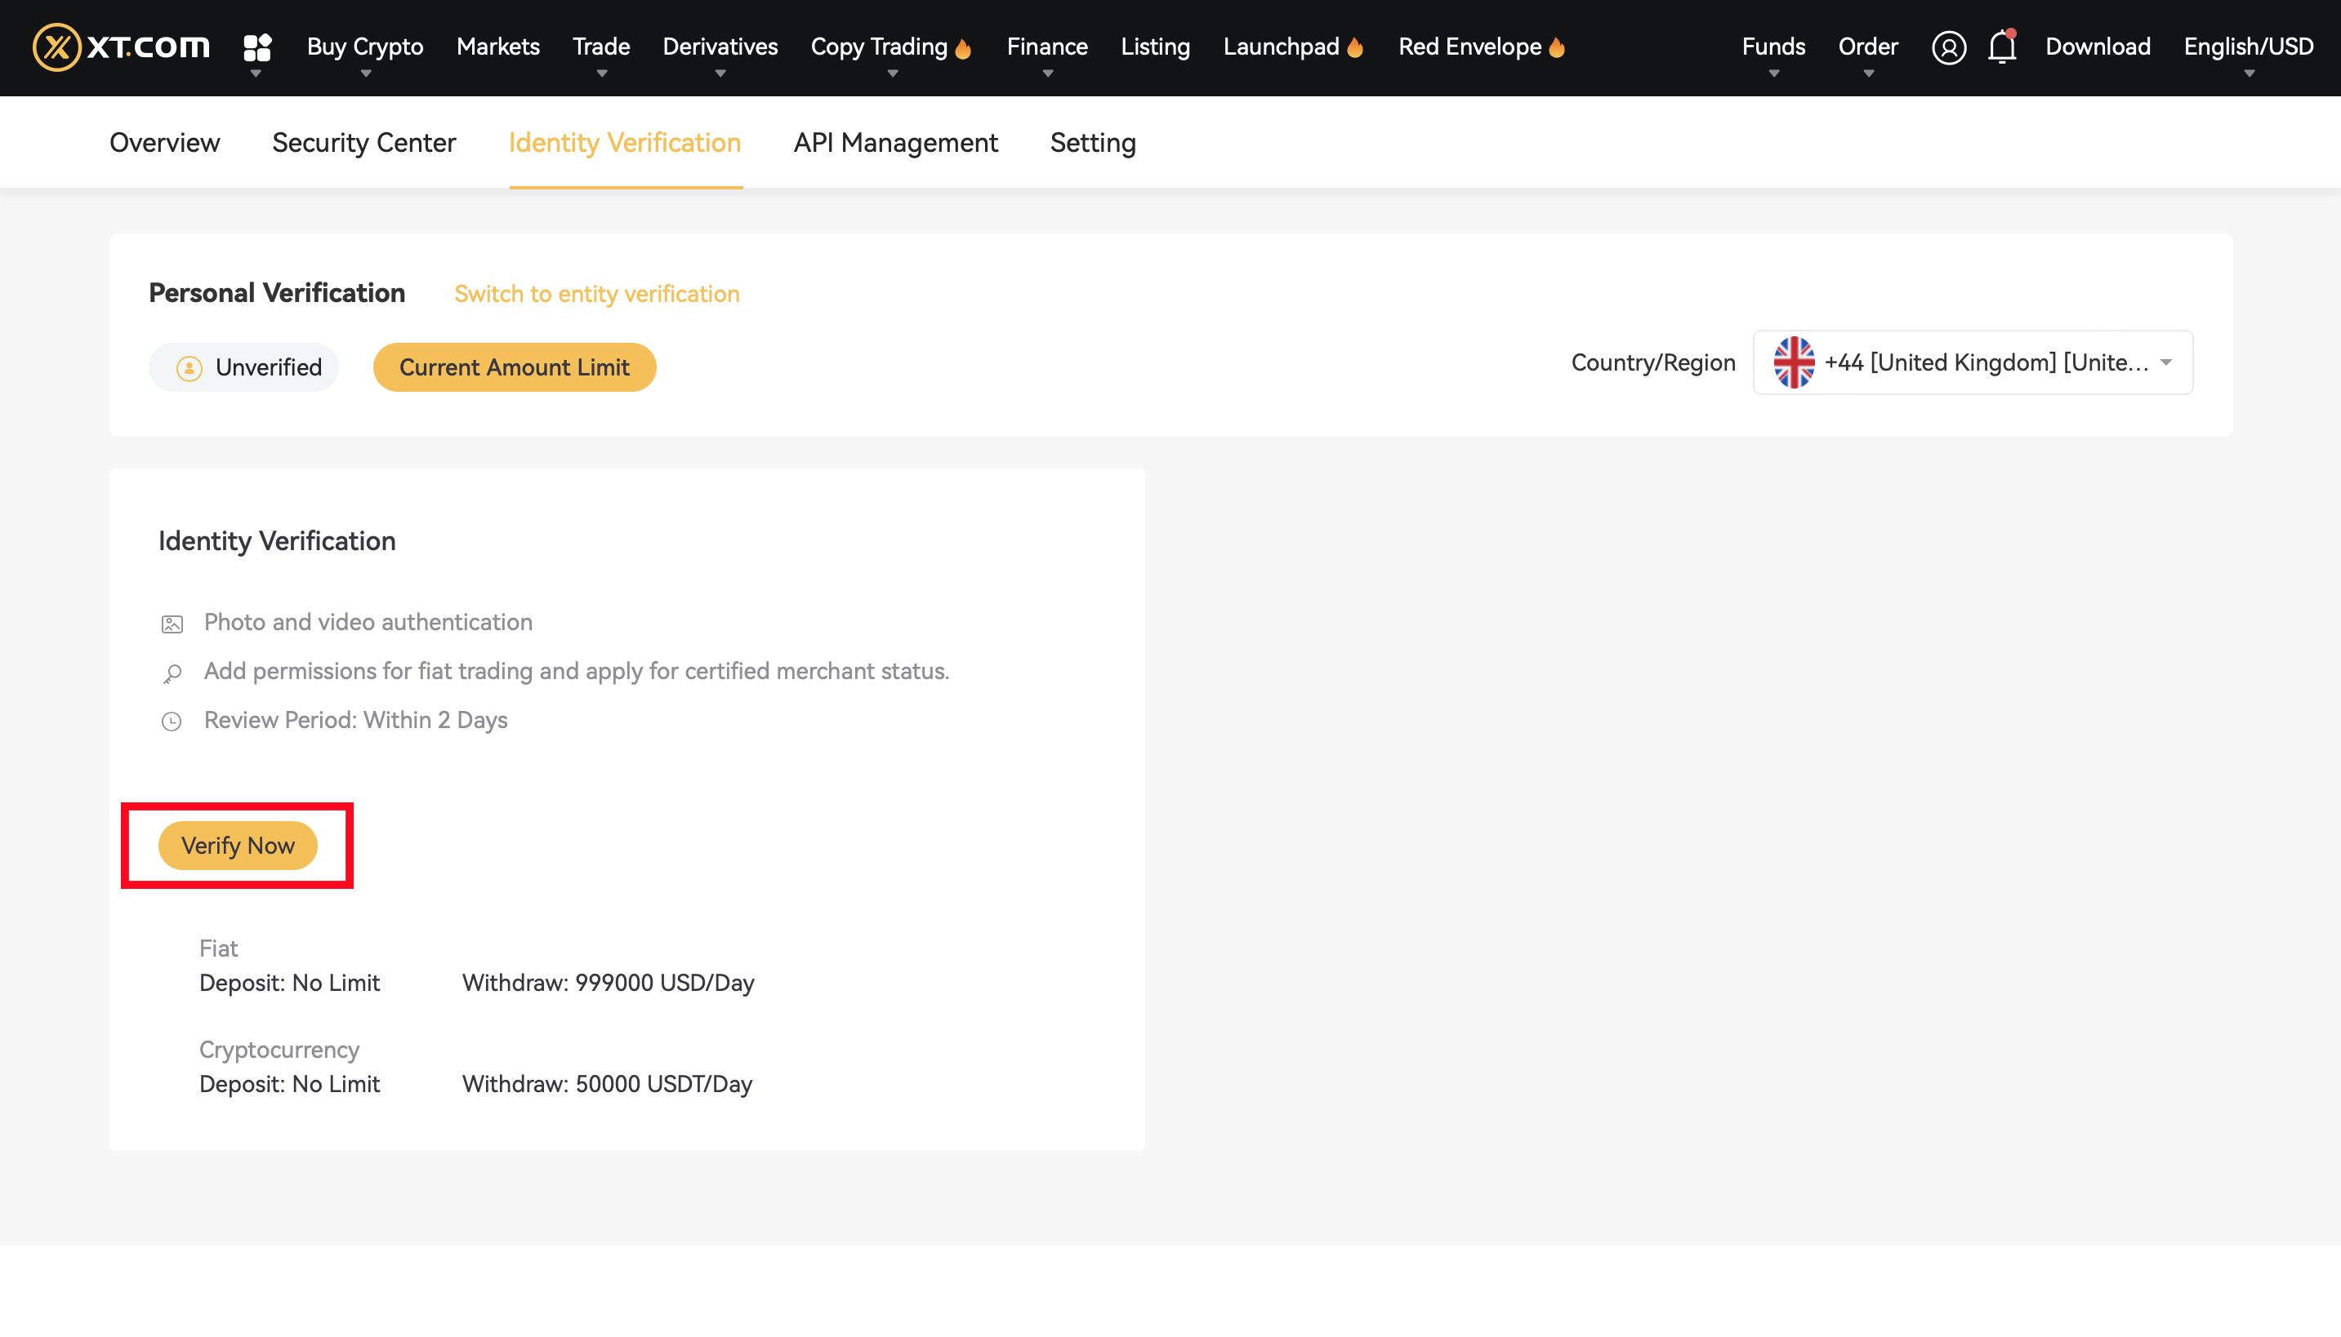This screenshot has width=2341, height=1337.
Task: Click the Current Amount Limit button
Action: pos(514,367)
